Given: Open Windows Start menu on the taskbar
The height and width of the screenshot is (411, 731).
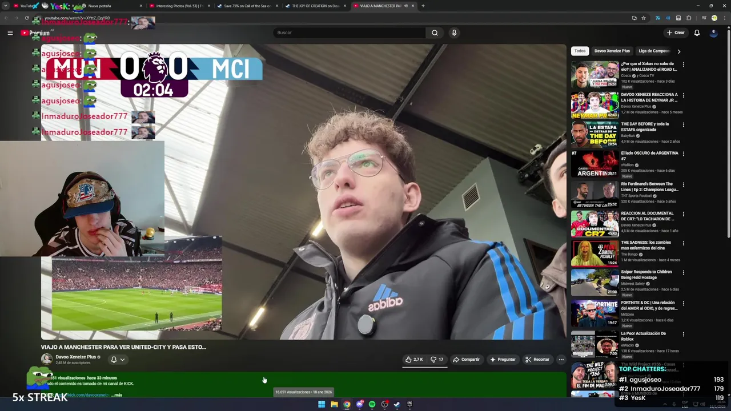Looking at the screenshot, I should (x=322, y=404).
